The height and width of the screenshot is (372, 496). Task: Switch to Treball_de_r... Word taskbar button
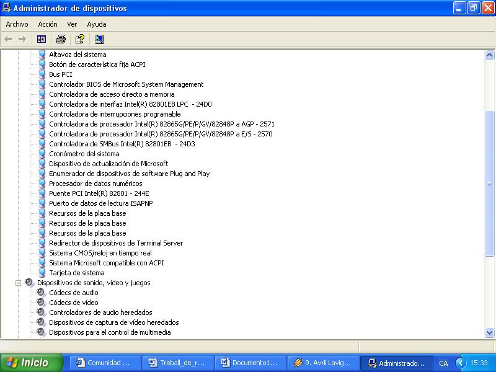[x=178, y=363]
